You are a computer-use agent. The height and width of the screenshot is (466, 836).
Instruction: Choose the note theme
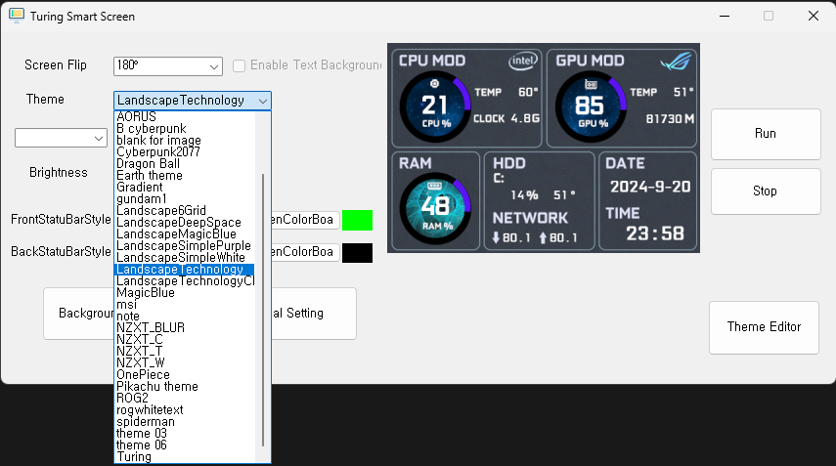pyautogui.click(x=185, y=316)
